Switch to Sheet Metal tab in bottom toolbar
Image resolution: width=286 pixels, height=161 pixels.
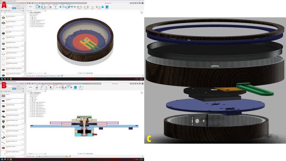(55, 86)
